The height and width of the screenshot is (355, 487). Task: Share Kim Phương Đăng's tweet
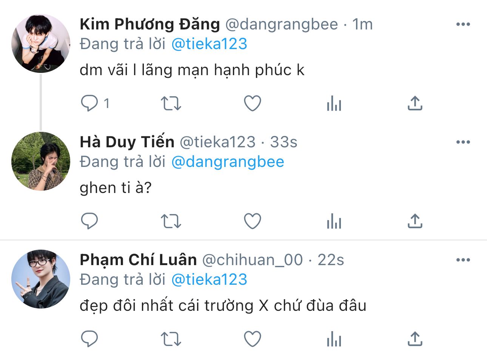click(415, 103)
